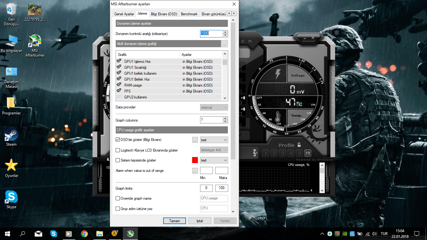Pick the red tray icon color swatch

(195, 160)
